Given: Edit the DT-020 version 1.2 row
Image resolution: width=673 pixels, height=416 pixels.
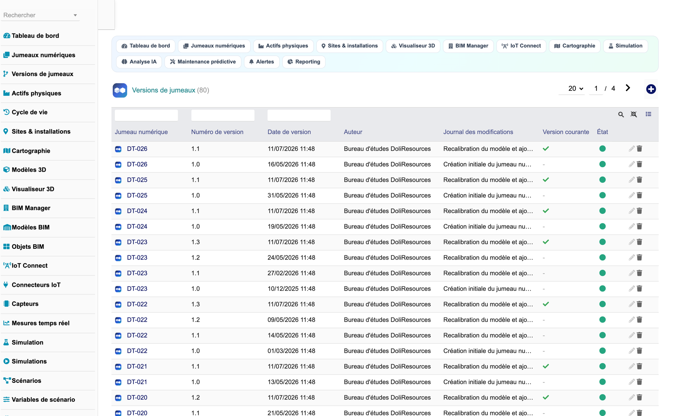Looking at the screenshot, I should 631,397.
